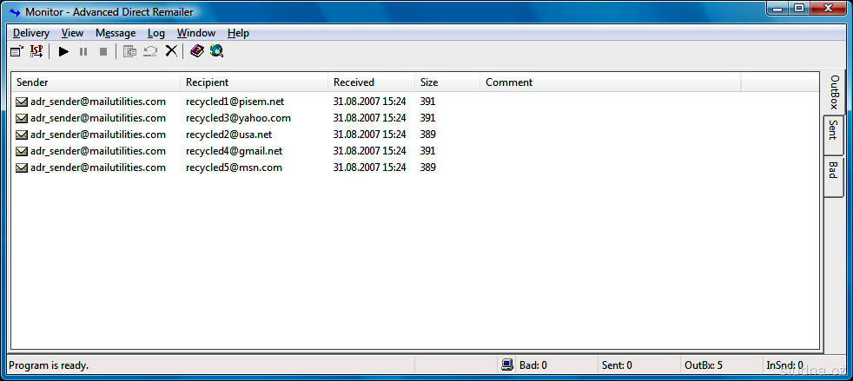Select recipient recycled1@pisem.net
Viewport: 853px width, 381px height.
(235, 102)
